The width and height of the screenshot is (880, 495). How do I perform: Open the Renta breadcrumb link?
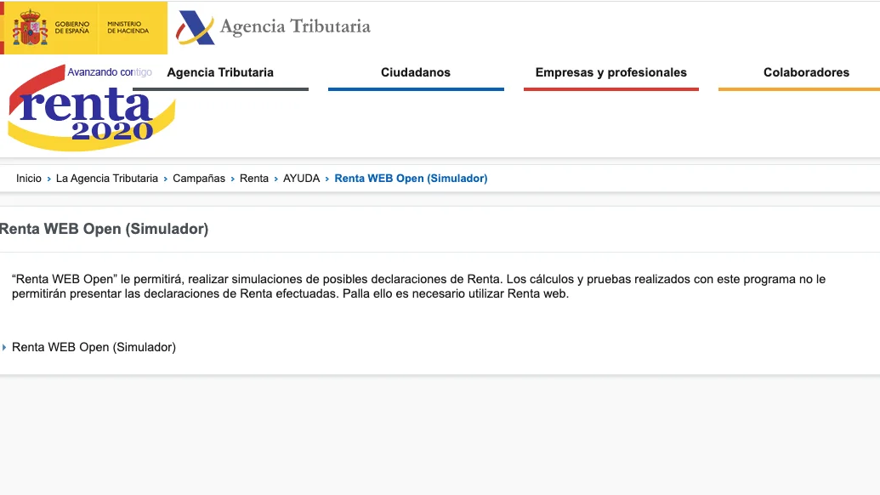tap(254, 179)
